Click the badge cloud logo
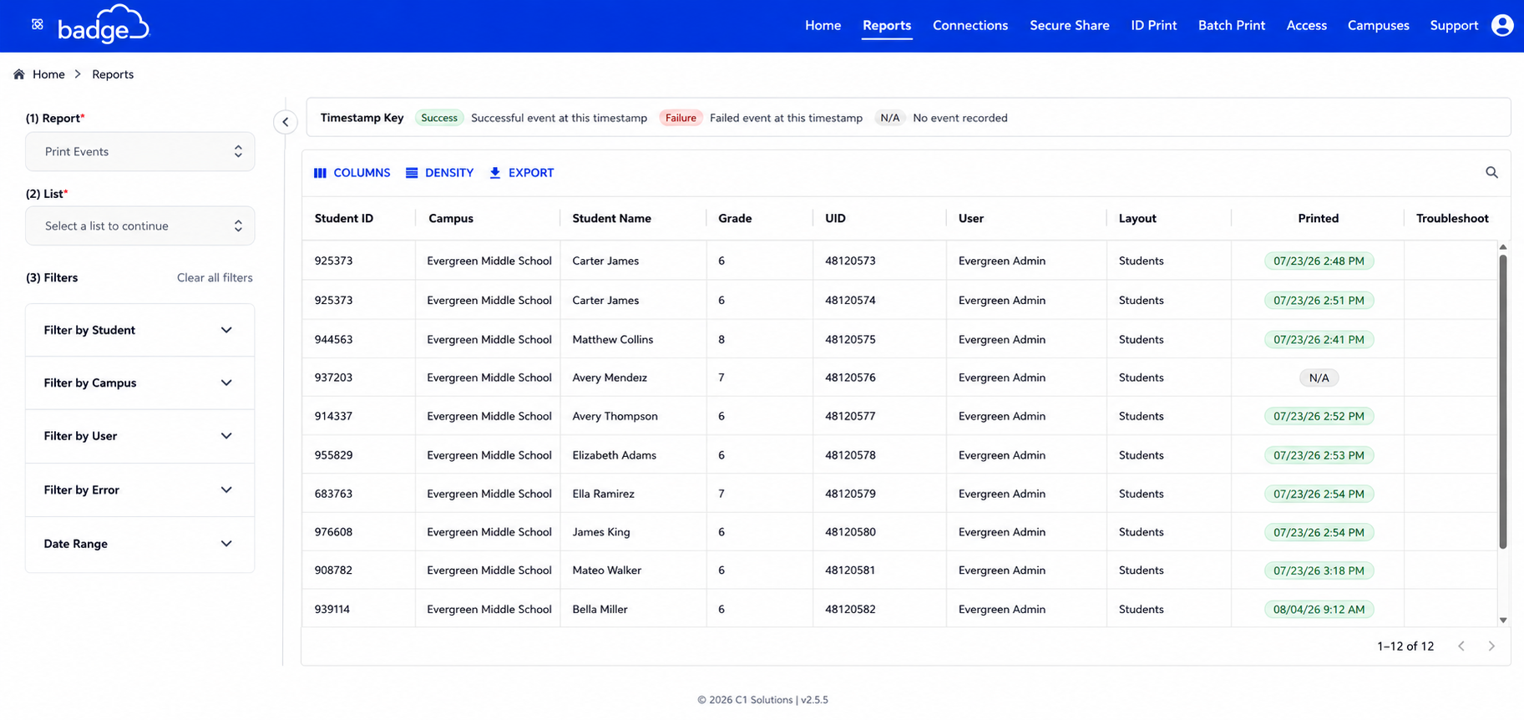The height and width of the screenshot is (720, 1524). coord(103,24)
